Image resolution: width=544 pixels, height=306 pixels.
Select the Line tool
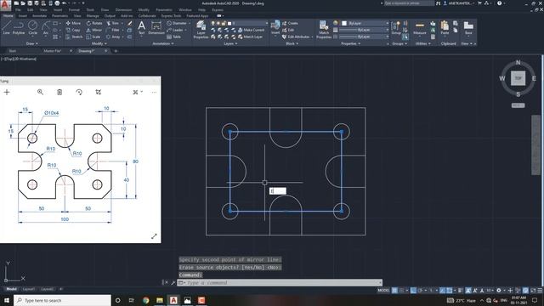[x=6, y=27]
